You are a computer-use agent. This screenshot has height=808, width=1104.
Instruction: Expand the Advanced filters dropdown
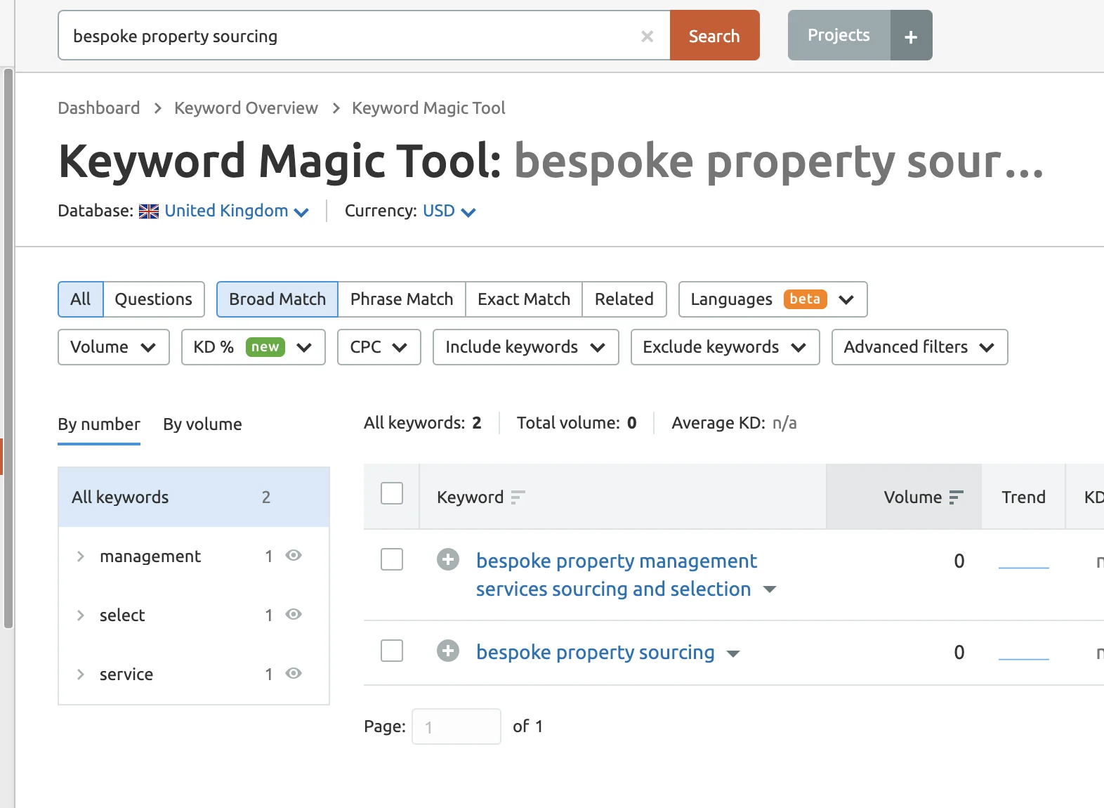click(x=919, y=347)
